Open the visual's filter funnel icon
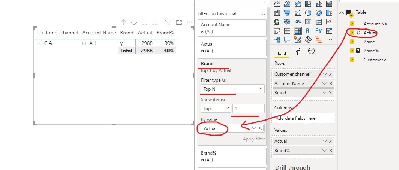The image size is (399, 170). click(x=168, y=22)
